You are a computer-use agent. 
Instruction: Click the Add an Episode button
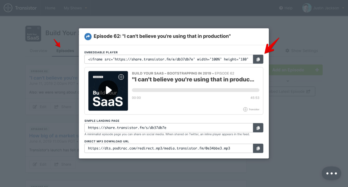tap(288, 70)
